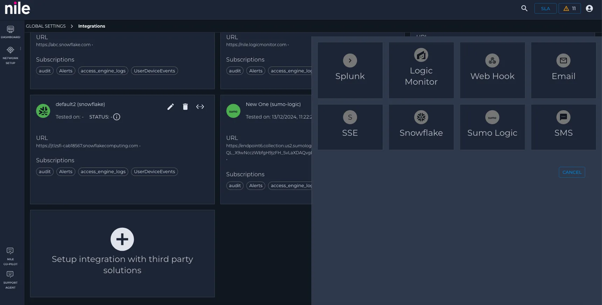Click Alerts tag in New One (sumo-logic) card
Image resolution: width=602 pixels, height=305 pixels.
coord(256,186)
